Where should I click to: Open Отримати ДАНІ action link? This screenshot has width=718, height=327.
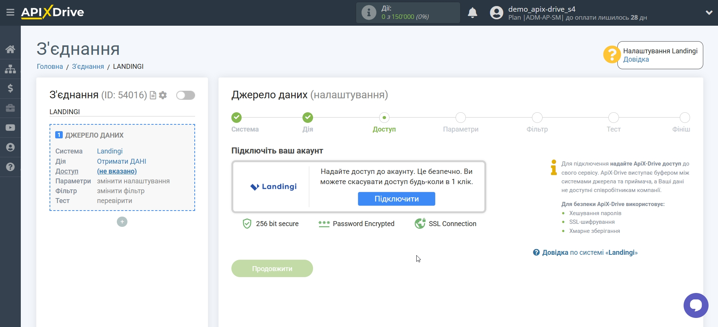click(121, 161)
